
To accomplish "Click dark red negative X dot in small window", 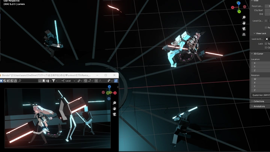I will click(x=103, y=92).
